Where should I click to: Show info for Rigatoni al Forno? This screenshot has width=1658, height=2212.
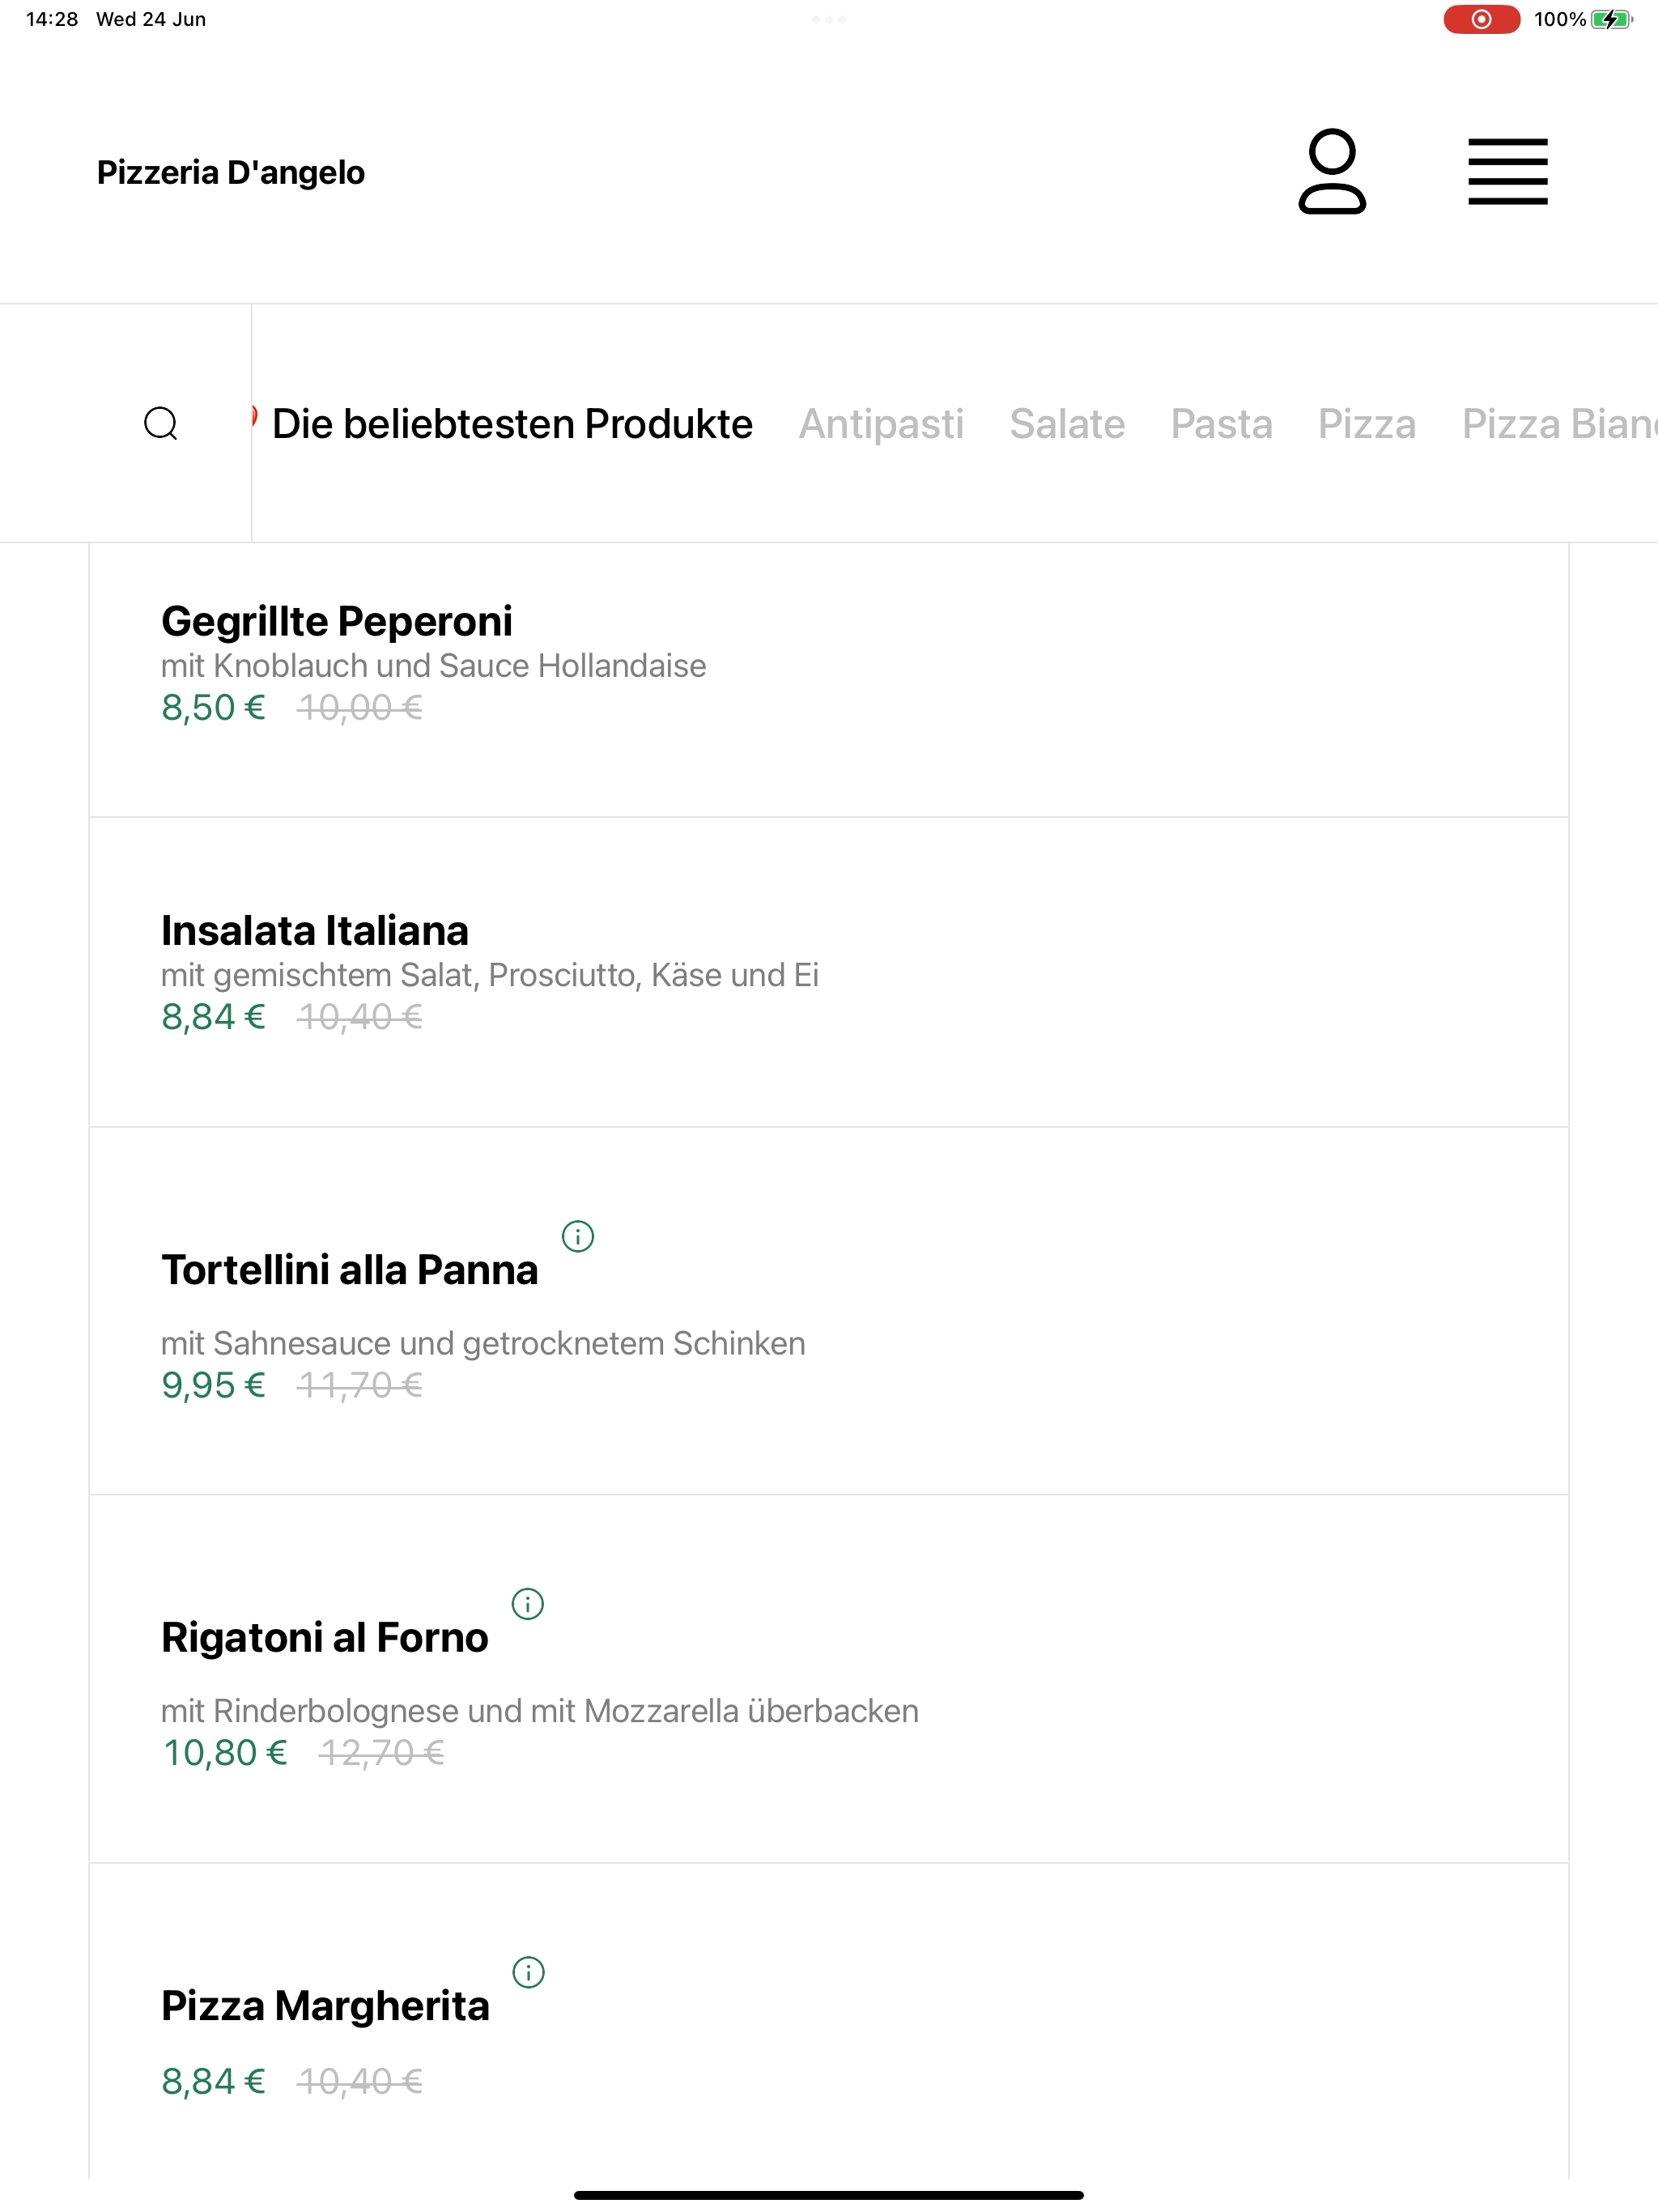(527, 1604)
